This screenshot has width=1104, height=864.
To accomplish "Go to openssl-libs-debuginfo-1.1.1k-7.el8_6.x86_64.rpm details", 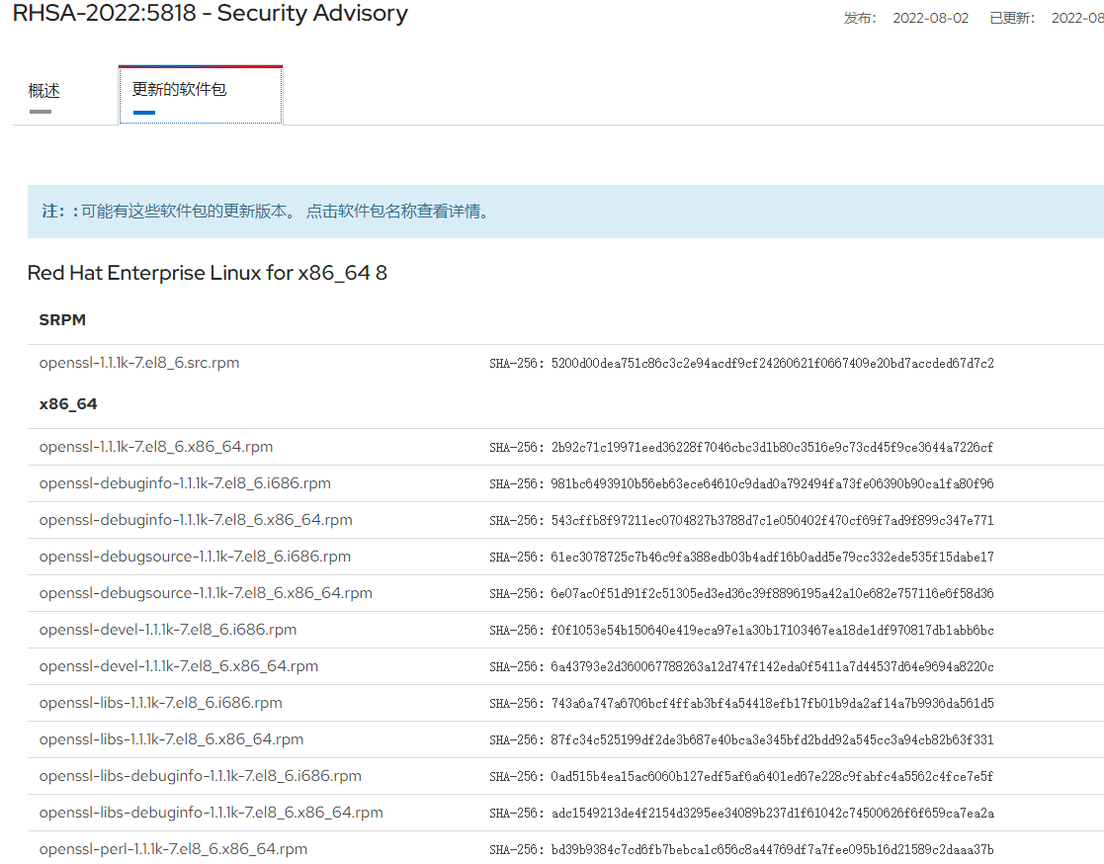I will click(212, 813).
